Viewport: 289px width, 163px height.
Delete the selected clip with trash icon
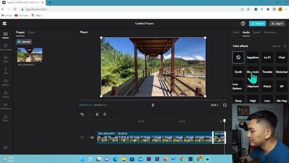coord(105,115)
